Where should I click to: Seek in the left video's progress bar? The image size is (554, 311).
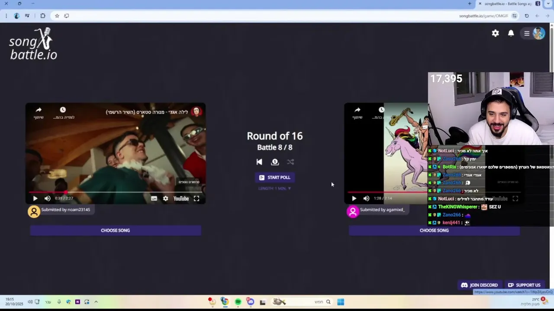coord(116,192)
